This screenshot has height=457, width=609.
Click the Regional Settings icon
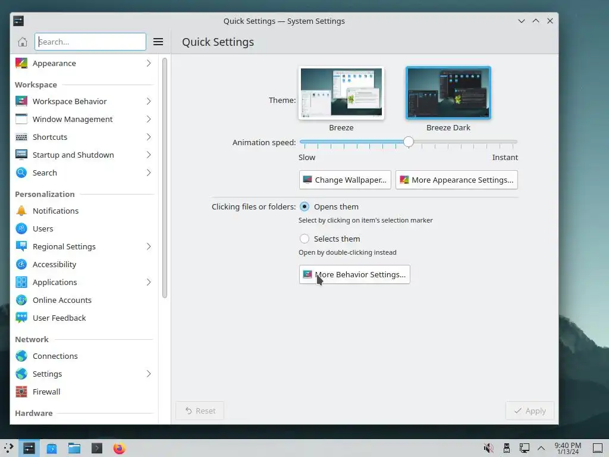[21, 246]
